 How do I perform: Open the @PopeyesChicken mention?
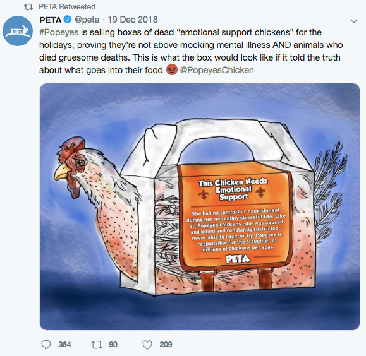point(217,70)
